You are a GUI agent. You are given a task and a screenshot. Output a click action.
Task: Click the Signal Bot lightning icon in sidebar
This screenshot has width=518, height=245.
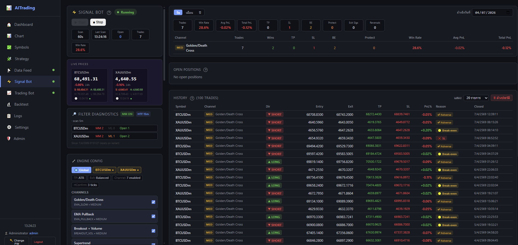point(9,82)
